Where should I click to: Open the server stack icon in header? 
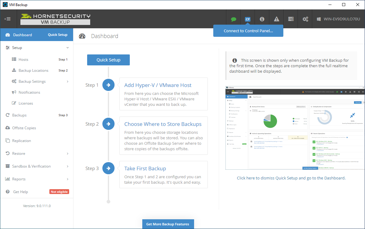pos(291,19)
